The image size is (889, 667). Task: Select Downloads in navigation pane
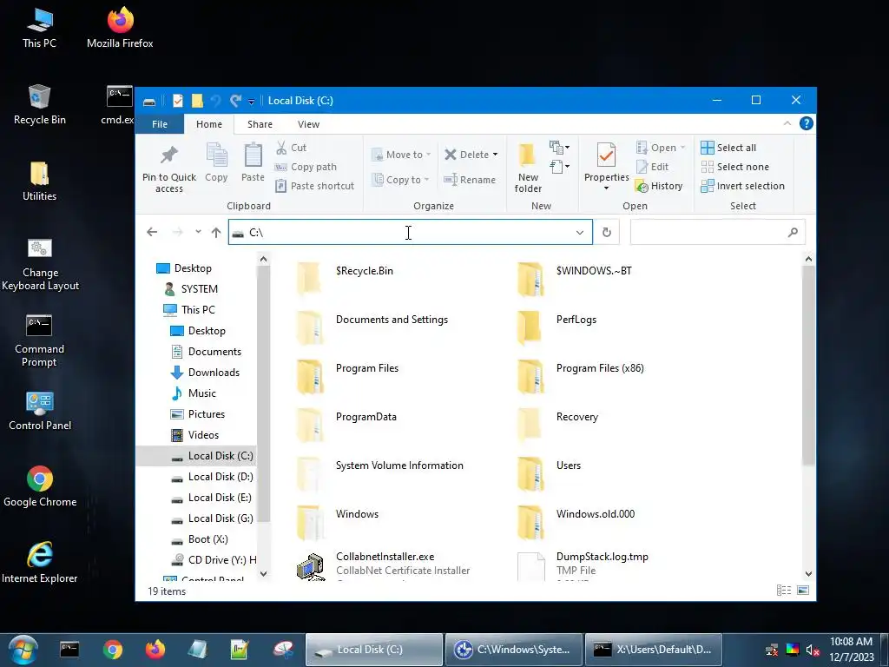tap(205, 372)
